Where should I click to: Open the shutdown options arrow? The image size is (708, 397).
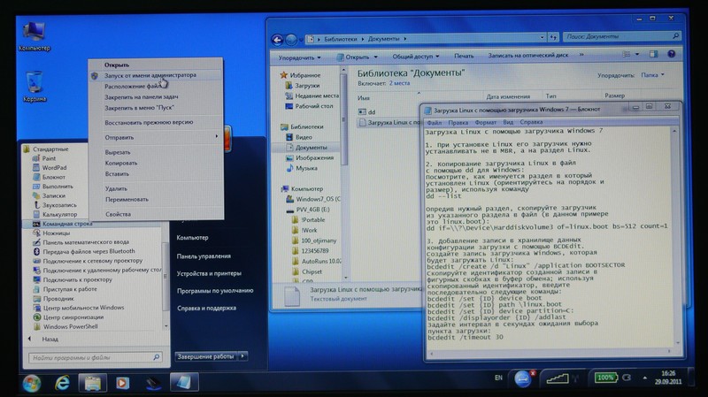[x=242, y=356]
